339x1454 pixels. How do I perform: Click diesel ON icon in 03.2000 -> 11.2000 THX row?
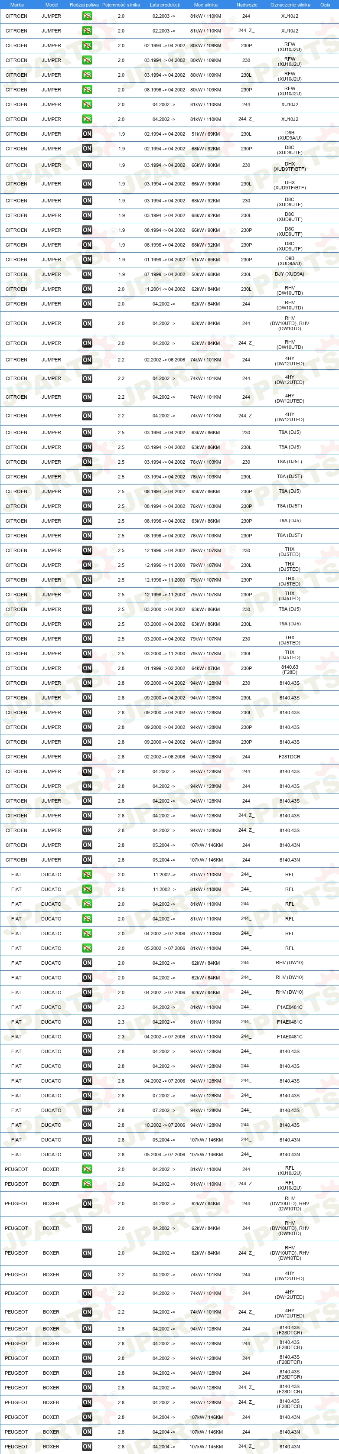pos(87,654)
